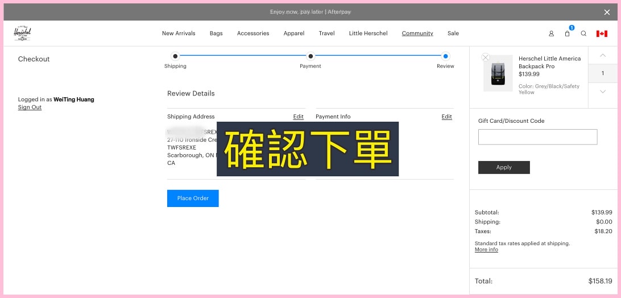Image resolution: width=621 pixels, height=298 pixels.
Task: Open the user account icon
Action: 551,34
